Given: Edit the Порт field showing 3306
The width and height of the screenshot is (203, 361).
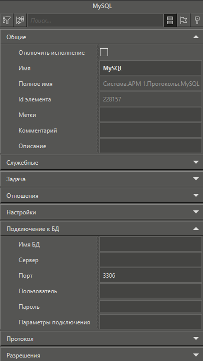Looking at the screenshot, I should pyautogui.click(x=150, y=275).
